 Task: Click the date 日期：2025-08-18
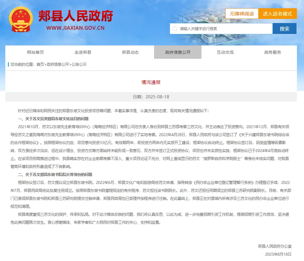point(151,97)
